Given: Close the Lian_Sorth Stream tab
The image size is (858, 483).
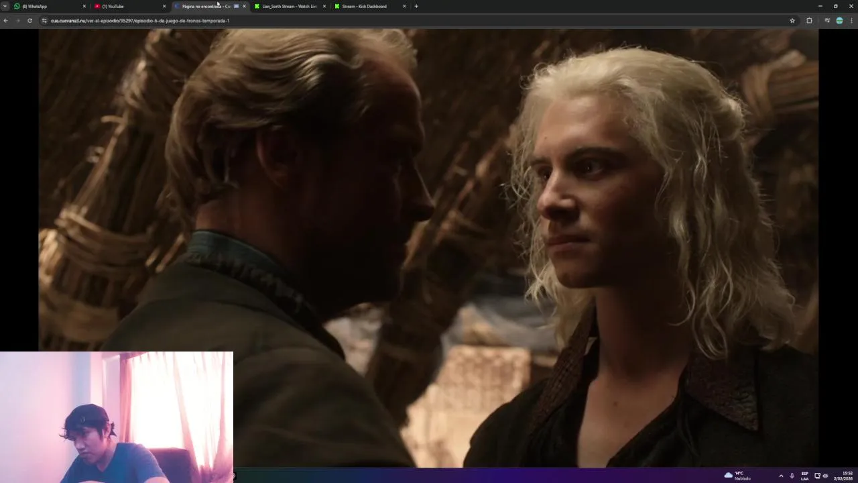Looking at the screenshot, I should coord(324,6).
